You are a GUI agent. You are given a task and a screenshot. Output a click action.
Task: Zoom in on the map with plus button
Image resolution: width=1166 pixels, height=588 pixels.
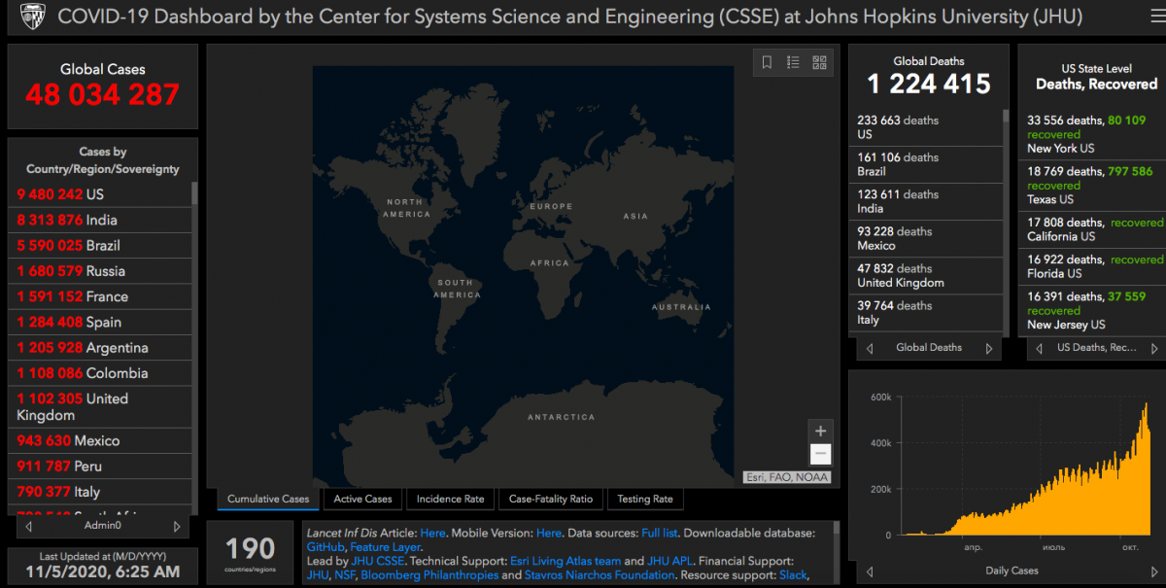(x=820, y=431)
